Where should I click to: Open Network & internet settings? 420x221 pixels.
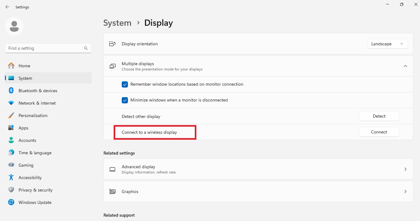click(48, 103)
